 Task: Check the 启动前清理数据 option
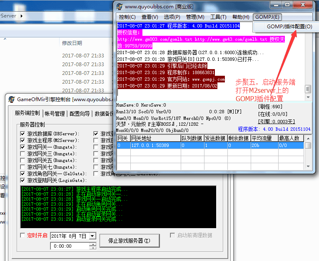click(172, 235)
